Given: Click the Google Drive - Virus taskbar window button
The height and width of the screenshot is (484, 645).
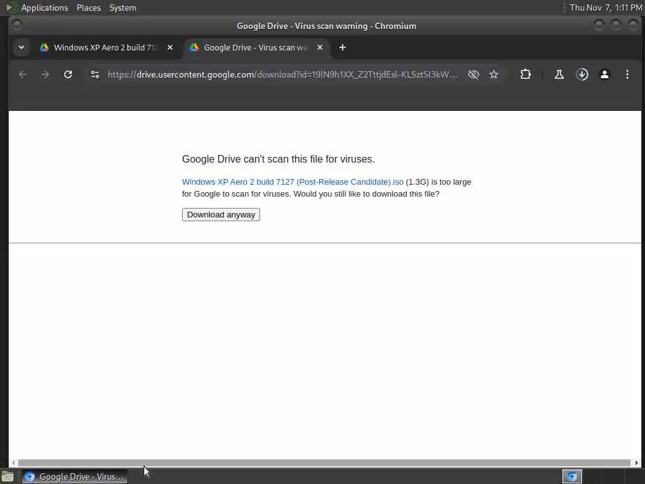Looking at the screenshot, I should tap(74, 476).
